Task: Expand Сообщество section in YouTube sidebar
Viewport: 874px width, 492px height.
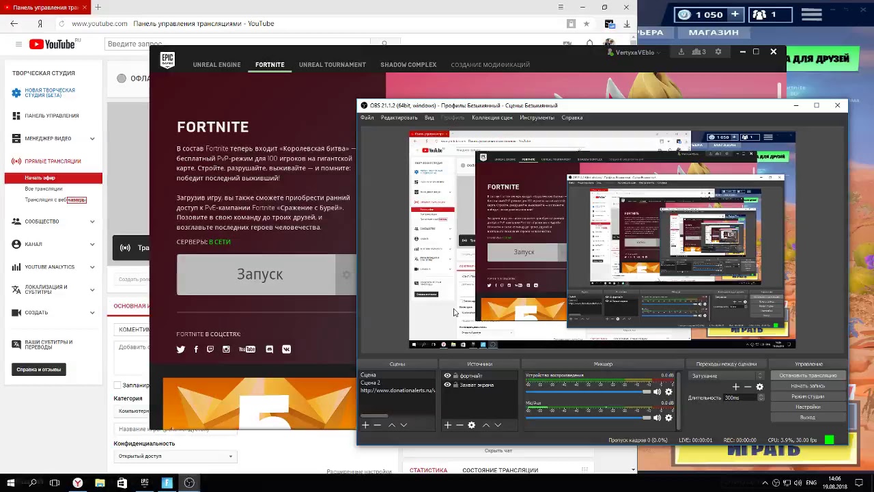Action: 92,221
